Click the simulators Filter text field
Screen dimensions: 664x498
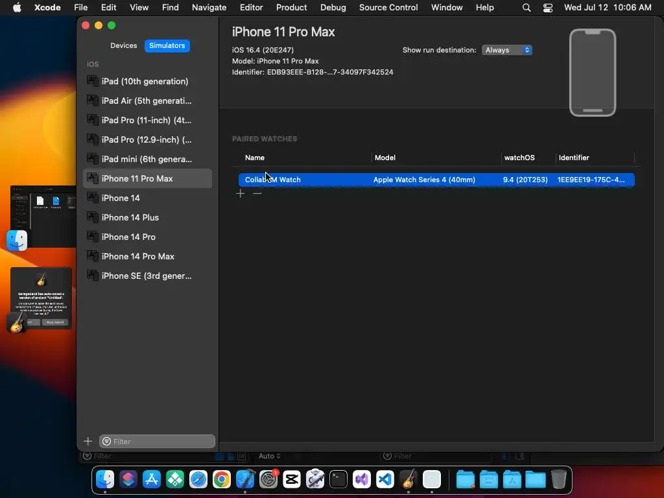click(x=157, y=441)
